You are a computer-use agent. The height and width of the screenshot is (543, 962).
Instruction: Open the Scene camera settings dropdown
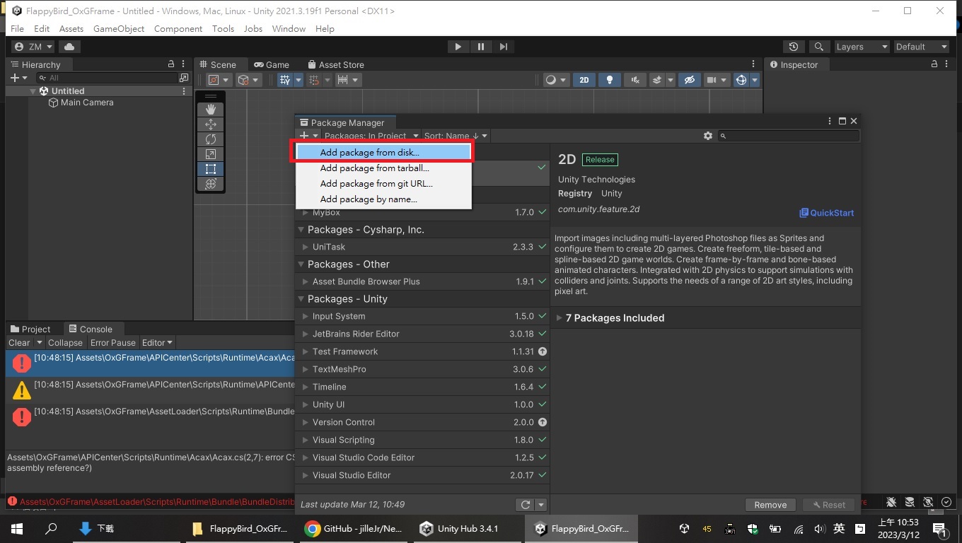716,80
